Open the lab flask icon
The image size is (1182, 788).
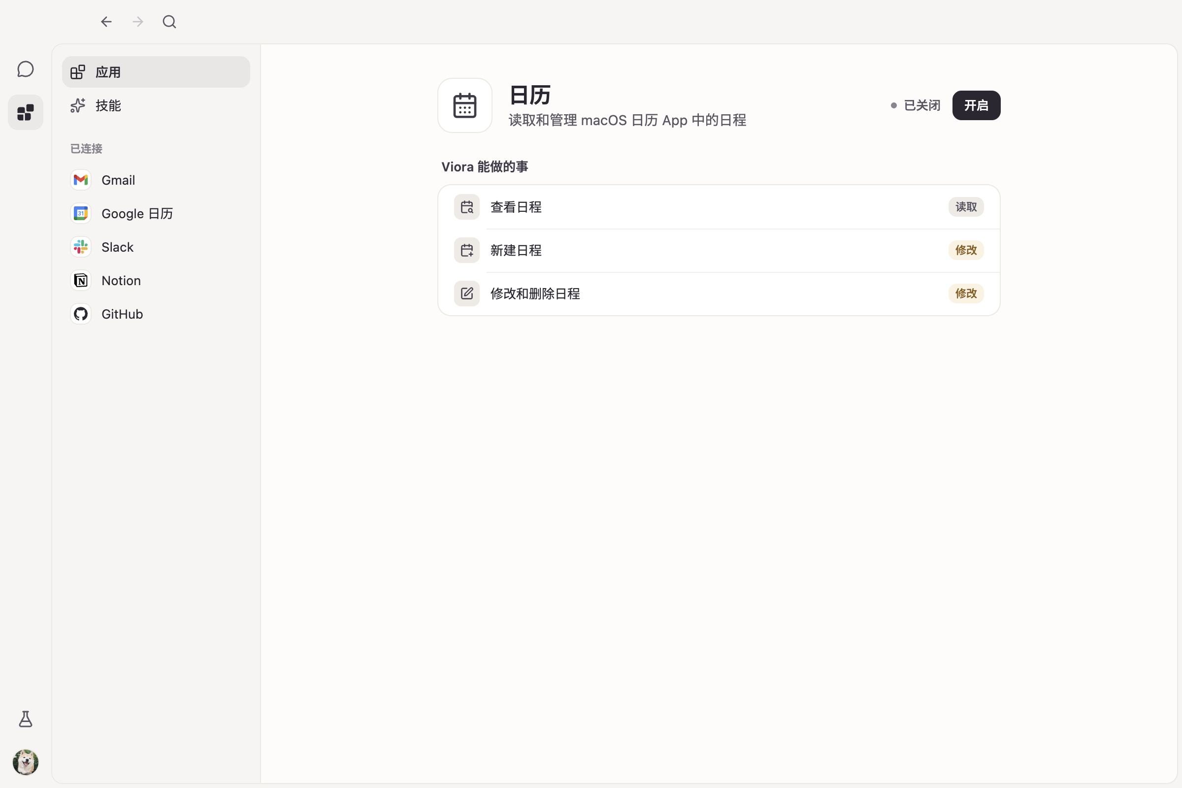pyautogui.click(x=26, y=719)
